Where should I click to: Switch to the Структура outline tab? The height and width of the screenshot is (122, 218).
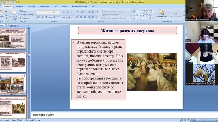(13, 25)
